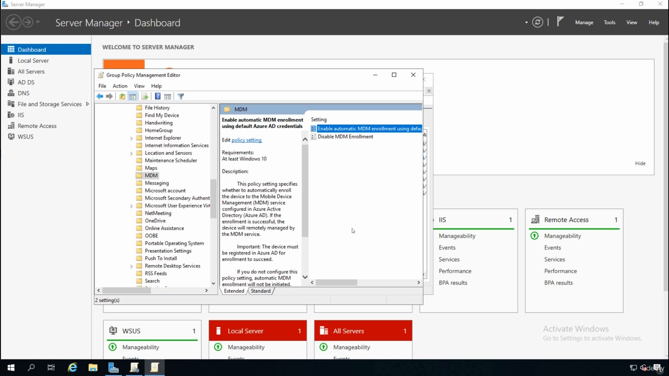Expand the Location and Sensors folder
Screen dimensions: 669x376
point(131,153)
